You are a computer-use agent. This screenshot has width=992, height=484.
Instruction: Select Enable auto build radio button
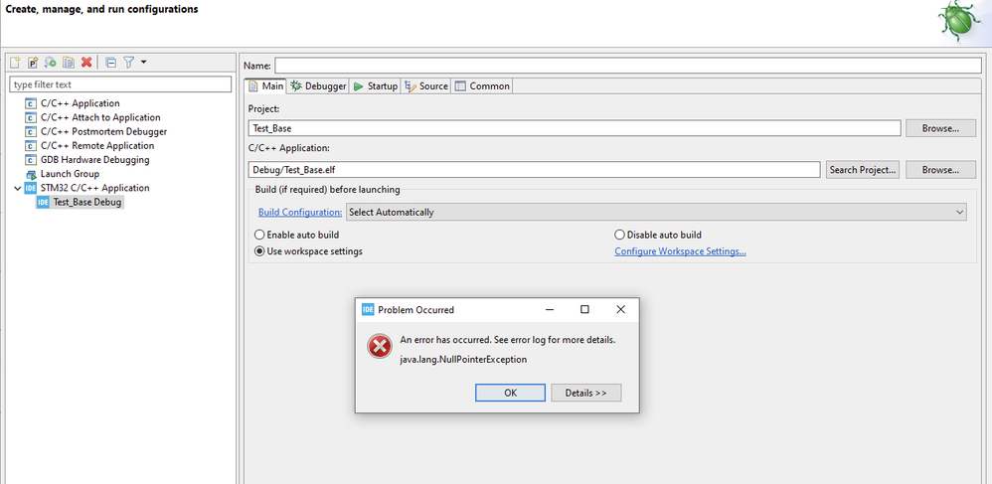(260, 235)
